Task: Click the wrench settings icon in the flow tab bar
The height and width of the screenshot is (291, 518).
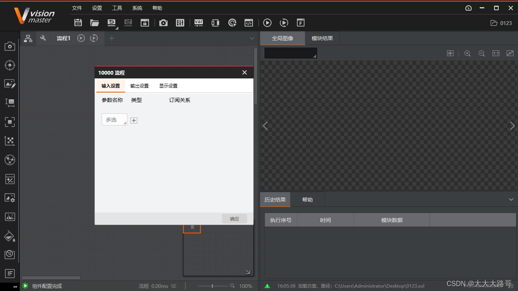Action: [43, 38]
